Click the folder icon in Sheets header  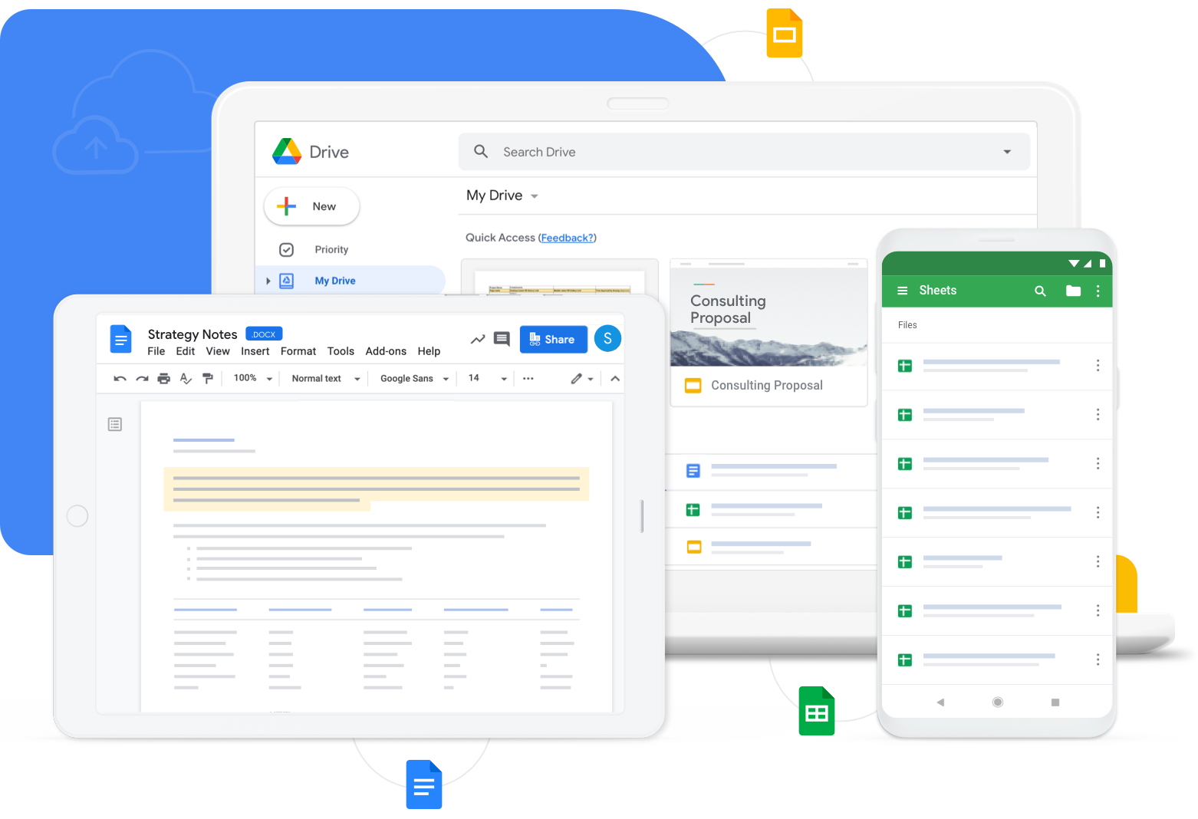pos(1073,291)
